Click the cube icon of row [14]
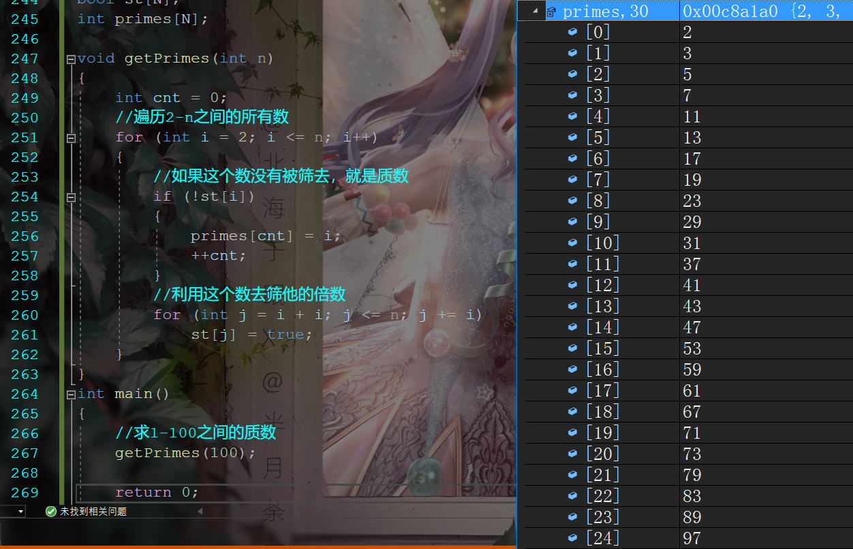Image resolution: width=853 pixels, height=549 pixels. [x=573, y=327]
